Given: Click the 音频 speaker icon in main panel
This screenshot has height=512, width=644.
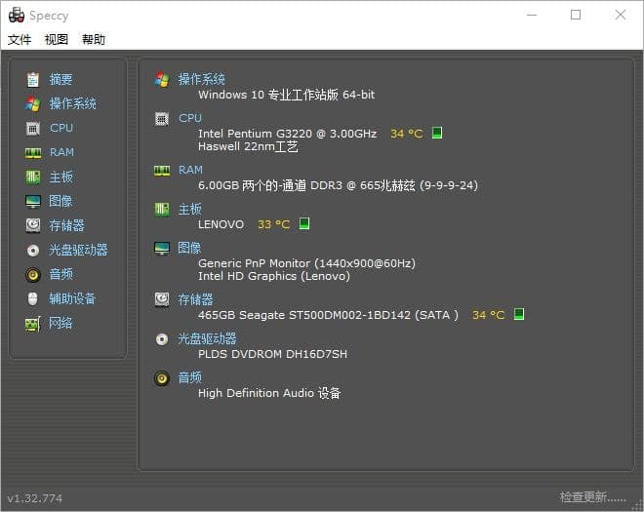Looking at the screenshot, I should click(x=162, y=378).
